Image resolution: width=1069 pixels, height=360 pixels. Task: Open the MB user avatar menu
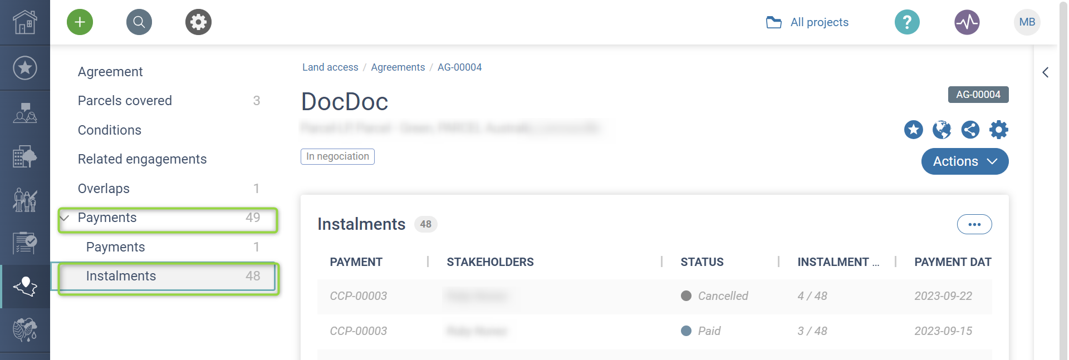(x=1027, y=22)
